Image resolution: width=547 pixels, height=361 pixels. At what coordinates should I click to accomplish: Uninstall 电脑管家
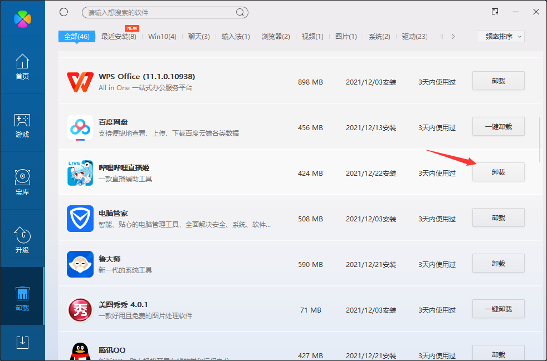click(499, 218)
